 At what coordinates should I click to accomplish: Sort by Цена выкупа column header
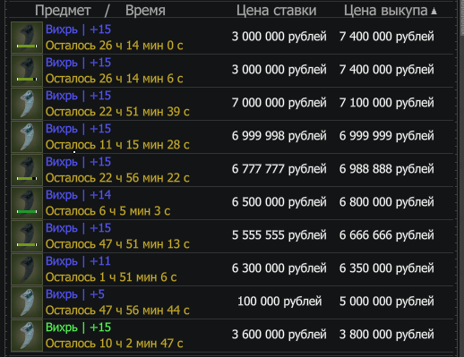(385, 11)
